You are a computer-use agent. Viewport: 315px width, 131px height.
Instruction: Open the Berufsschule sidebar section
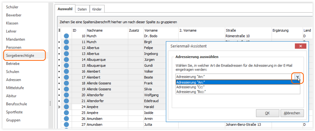[16, 104]
